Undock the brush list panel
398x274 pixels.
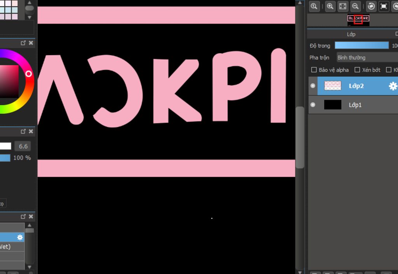[x=23, y=217]
